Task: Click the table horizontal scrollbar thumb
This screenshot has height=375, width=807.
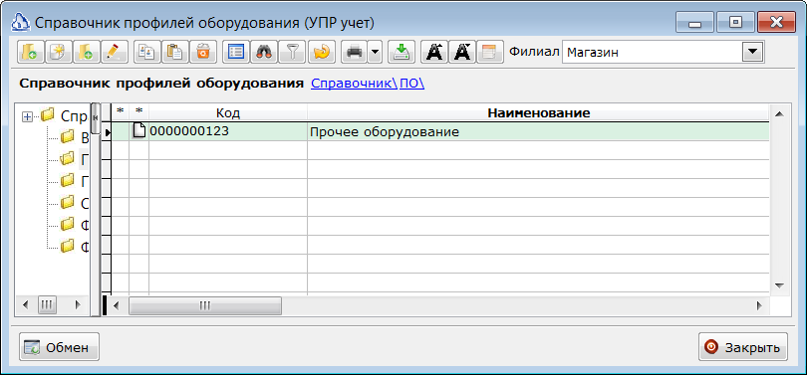Action: click(205, 305)
